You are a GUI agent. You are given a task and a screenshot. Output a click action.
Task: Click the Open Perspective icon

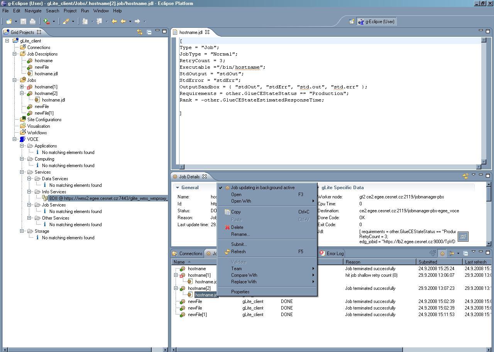352,22
